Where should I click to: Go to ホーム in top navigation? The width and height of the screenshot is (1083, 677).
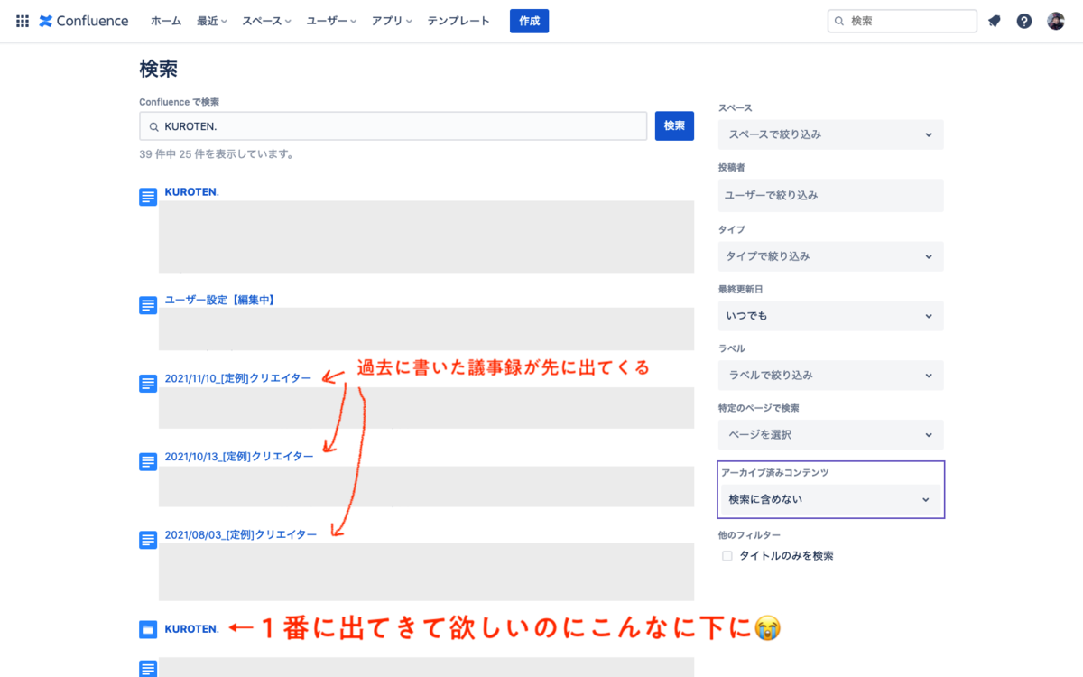(166, 21)
